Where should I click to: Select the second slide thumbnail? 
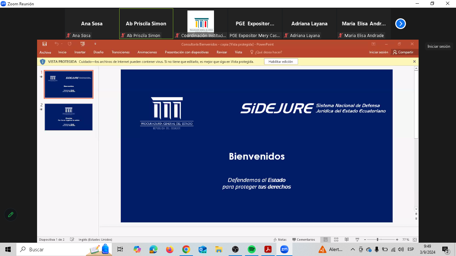tap(68, 117)
